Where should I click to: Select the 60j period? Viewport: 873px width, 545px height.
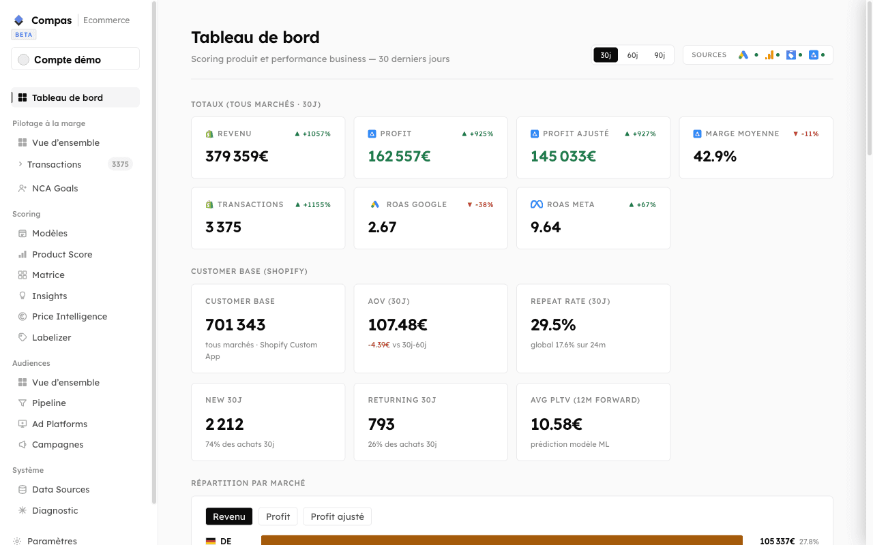point(632,55)
